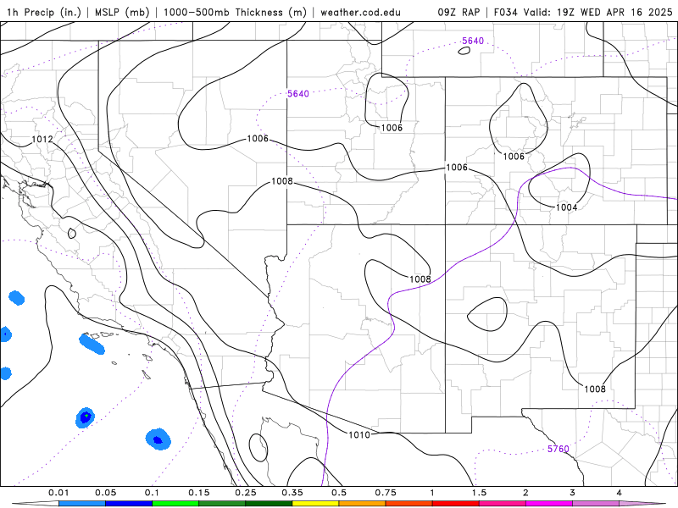The width and height of the screenshot is (678, 508).
Task: Click the "MSLP (mb)" header label
Action: (120, 12)
